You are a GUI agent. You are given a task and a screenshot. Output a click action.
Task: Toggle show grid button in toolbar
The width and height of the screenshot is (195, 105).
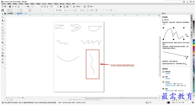(x=67, y=7)
